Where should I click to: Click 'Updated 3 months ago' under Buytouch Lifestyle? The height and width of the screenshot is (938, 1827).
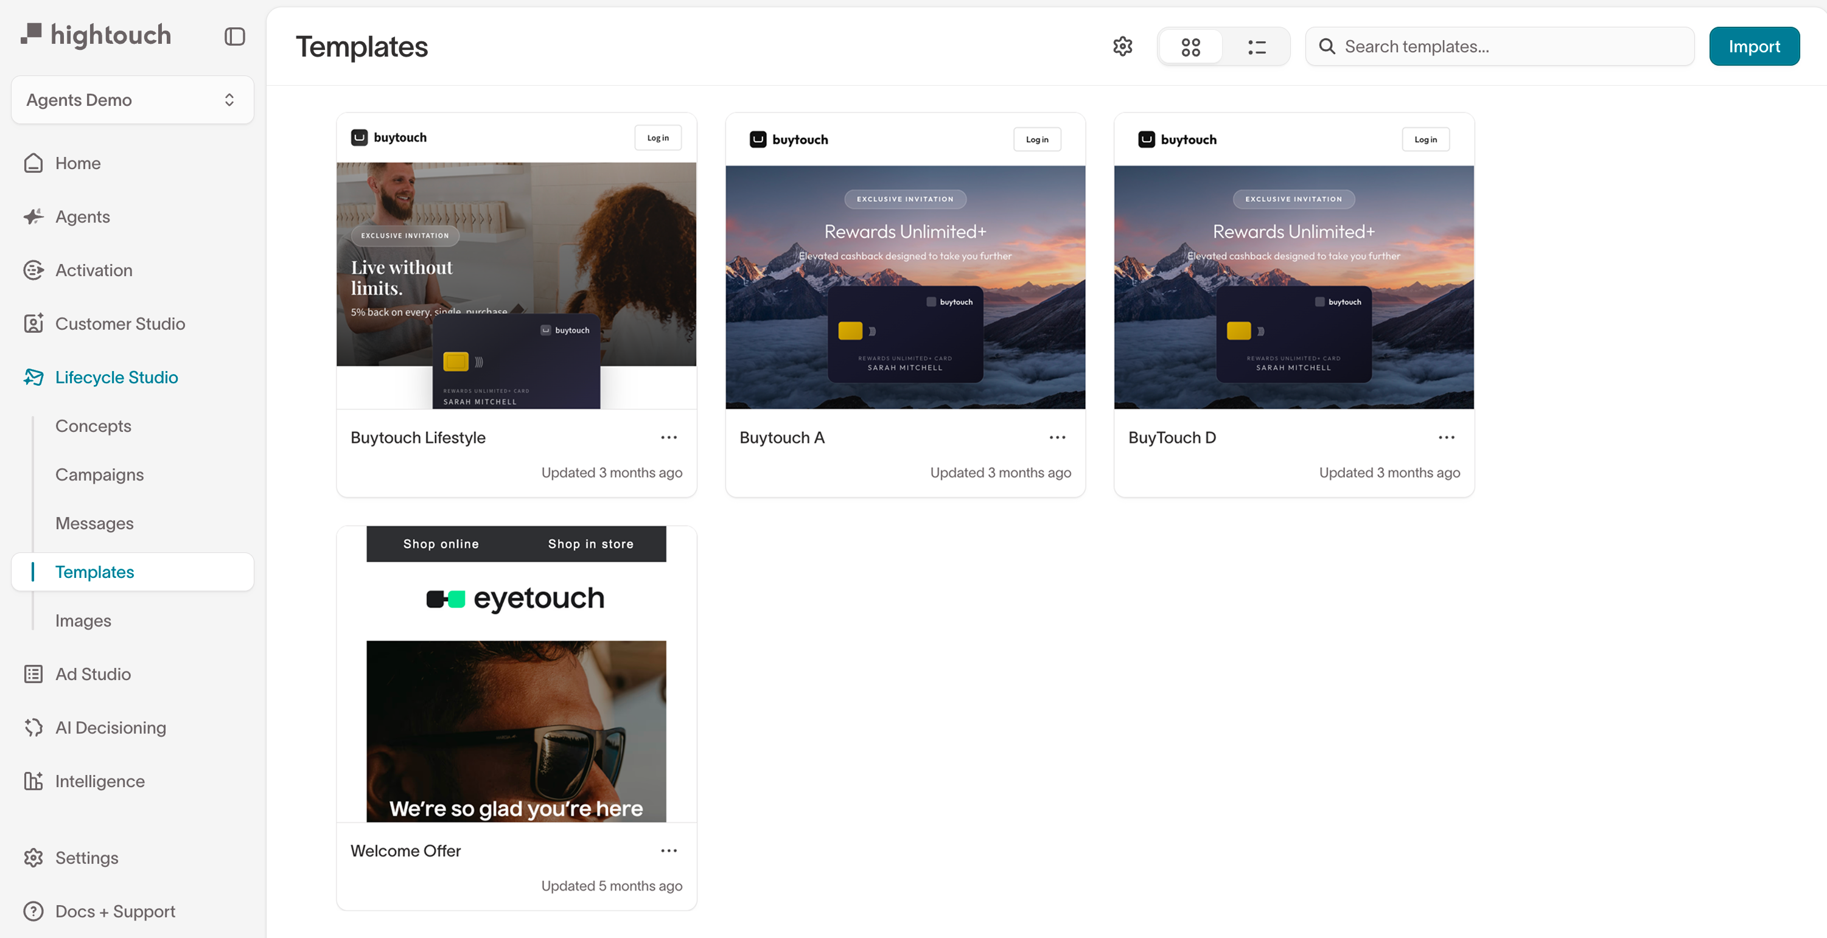612,473
